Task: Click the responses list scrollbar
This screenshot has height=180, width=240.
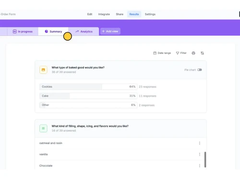Action: click(x=205, y=159)
